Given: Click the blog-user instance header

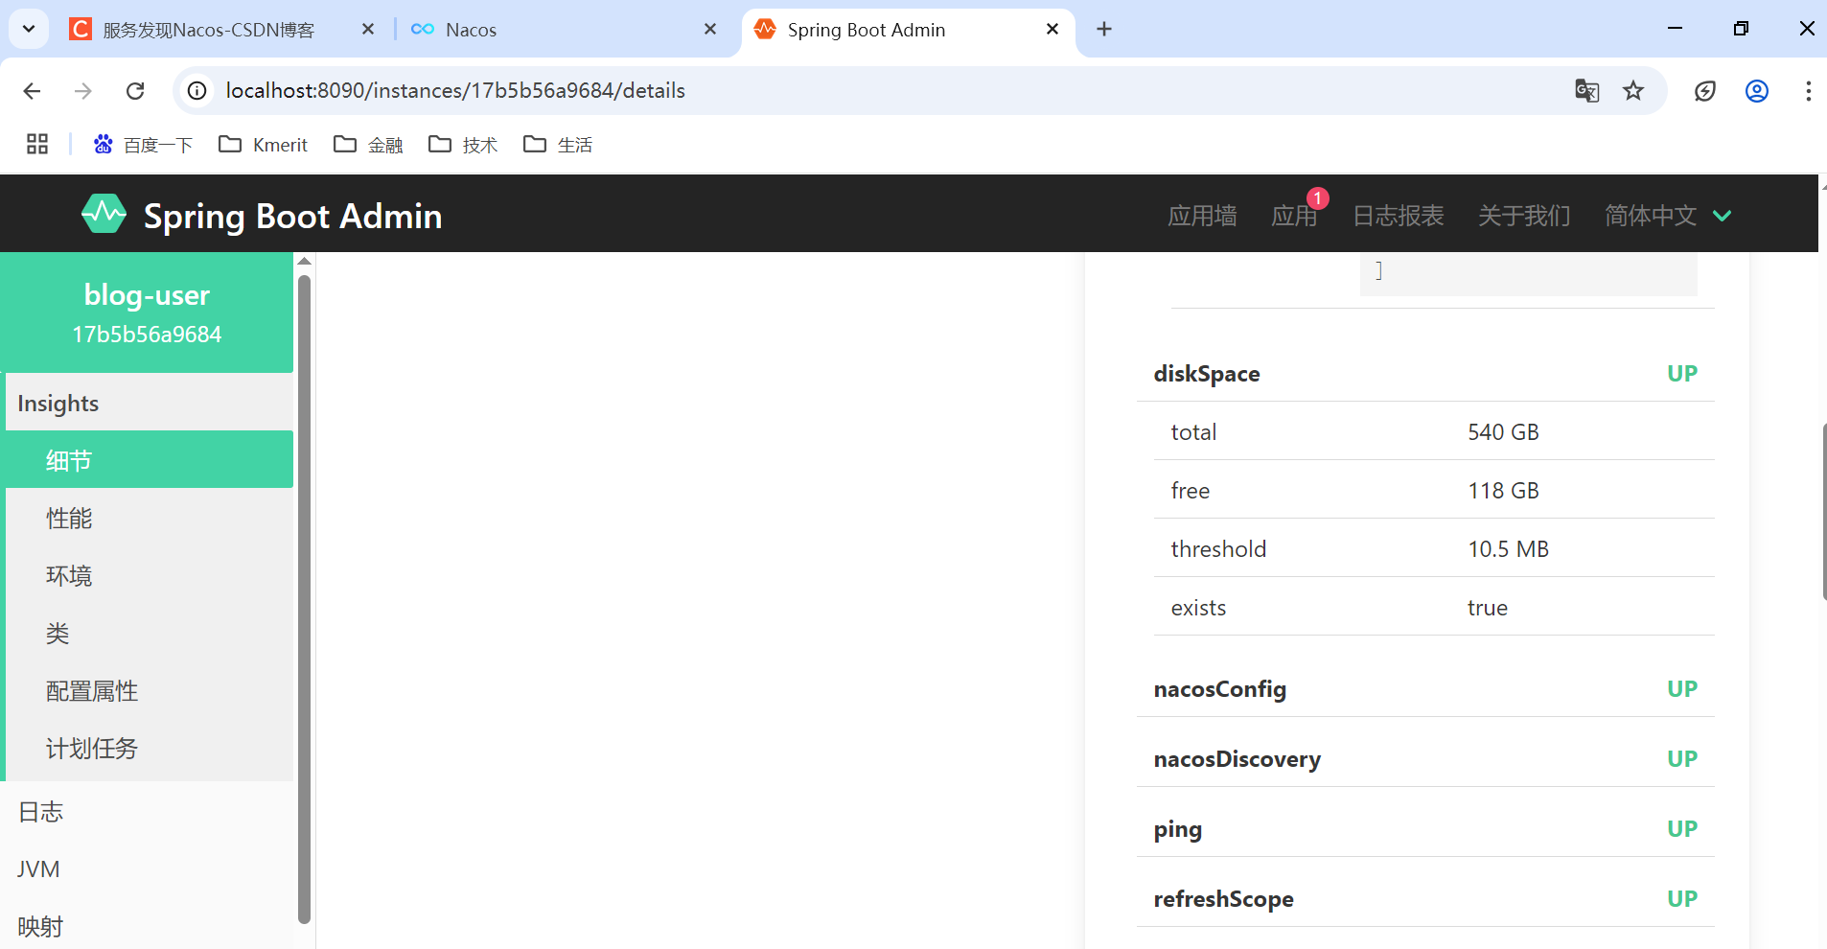Looking at the screenshot, I should pyautogui.click(x=147, y=312).
